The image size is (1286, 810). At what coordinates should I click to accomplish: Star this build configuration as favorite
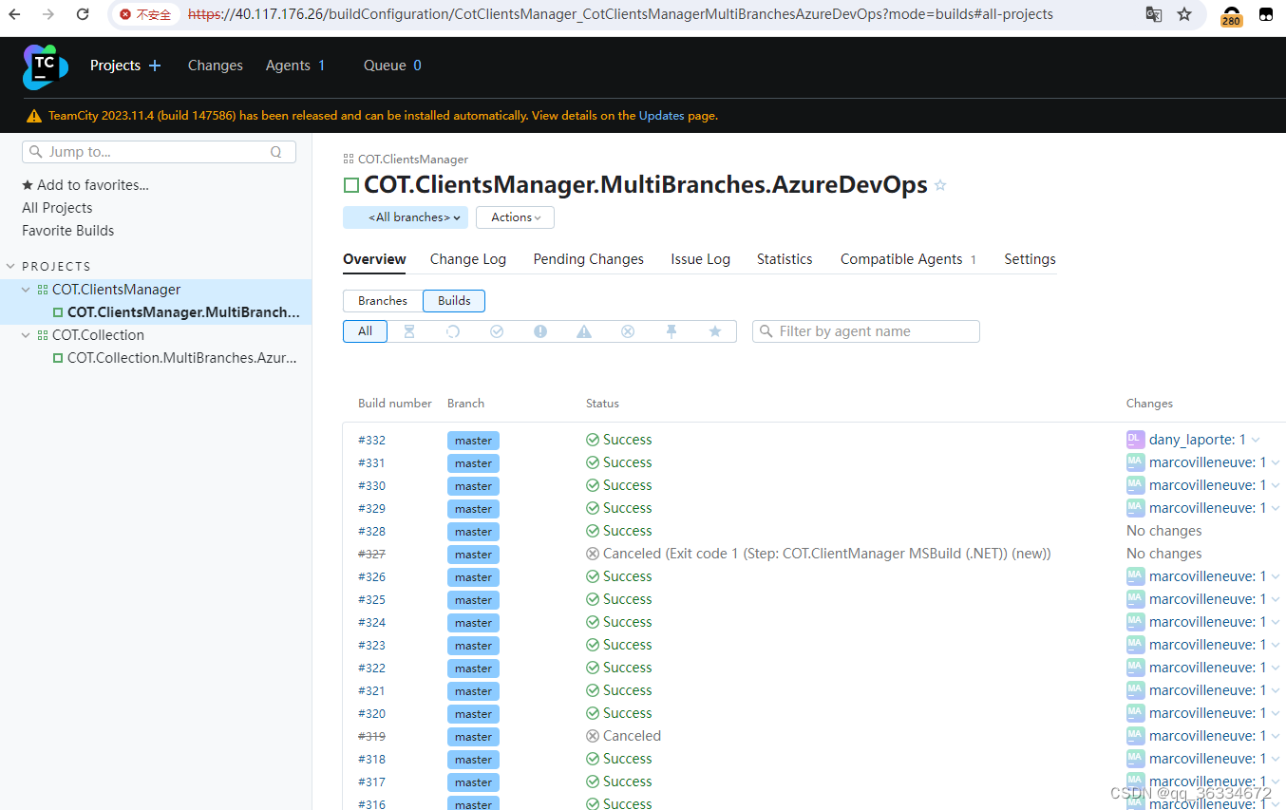(x=940, y=185)
